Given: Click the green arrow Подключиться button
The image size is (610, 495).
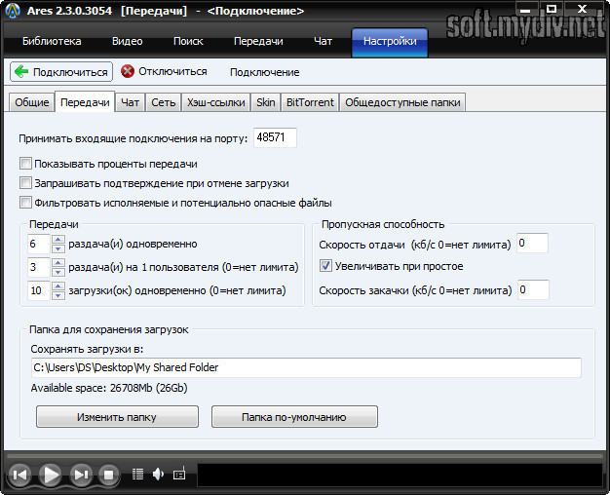Looking at the screenshot, I should (x=61, y=72).
